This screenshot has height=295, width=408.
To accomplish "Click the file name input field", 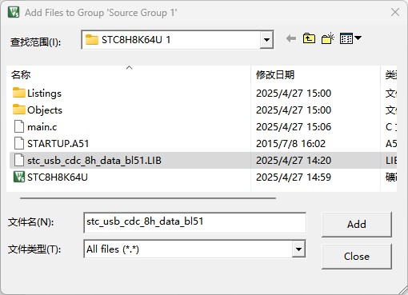I will (194, 222).
